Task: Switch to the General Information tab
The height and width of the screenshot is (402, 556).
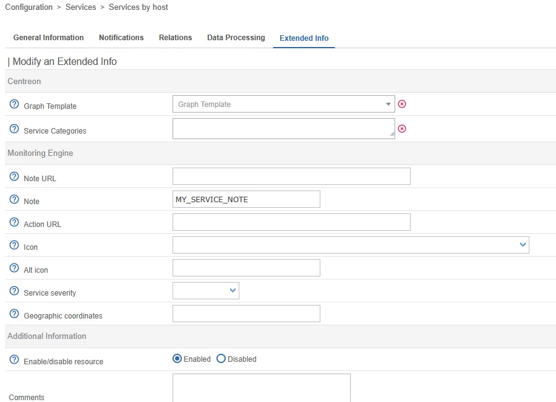Action: [48, 38]
